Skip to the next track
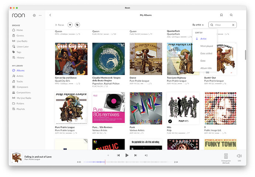The width and height of the screenshot is (255, 177). pyautogui.click(x=136, y=155)
